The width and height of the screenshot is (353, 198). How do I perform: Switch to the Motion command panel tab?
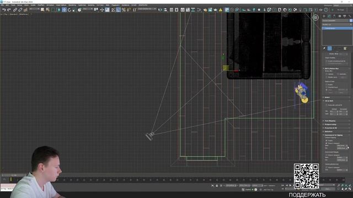340,16
